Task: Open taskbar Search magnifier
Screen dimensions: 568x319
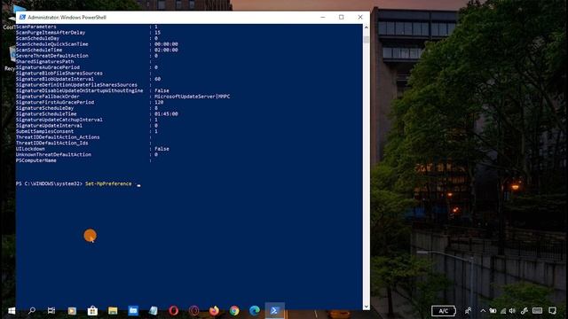Action: [x=32, y=311]
